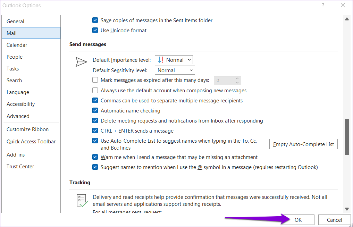Select General in the options sidebar
353x227 pixels.
coord(31,22)
